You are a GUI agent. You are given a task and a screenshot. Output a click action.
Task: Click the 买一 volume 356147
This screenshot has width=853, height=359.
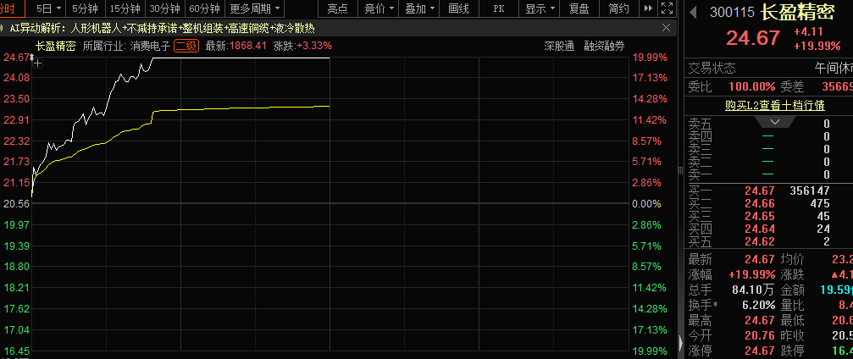(x=810, y=191)
